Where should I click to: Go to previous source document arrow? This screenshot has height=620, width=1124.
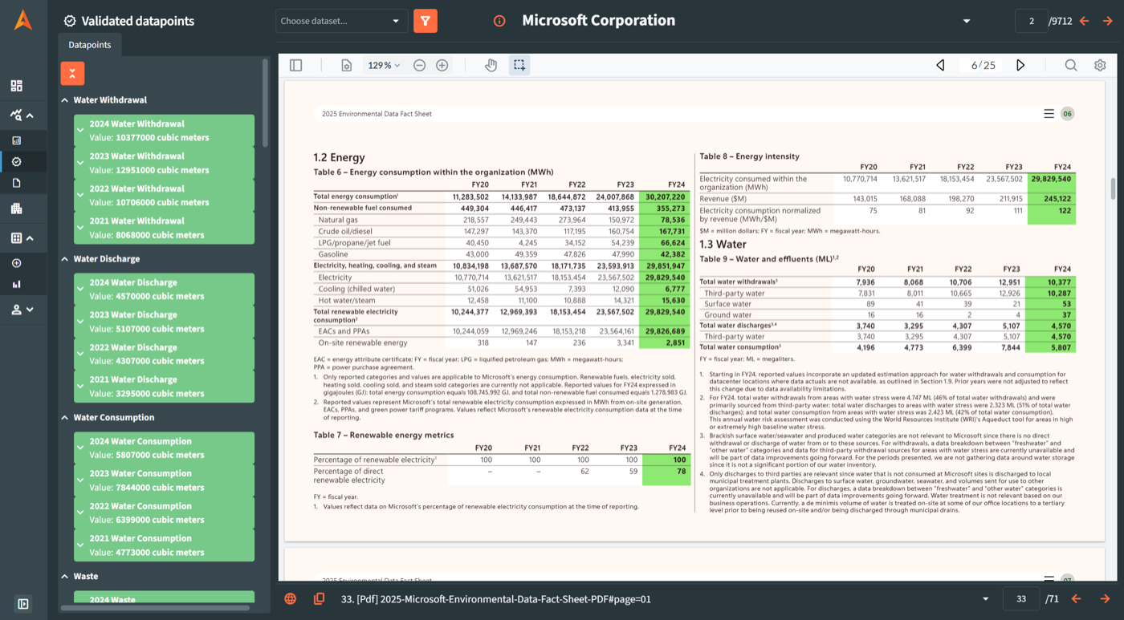1076,599
